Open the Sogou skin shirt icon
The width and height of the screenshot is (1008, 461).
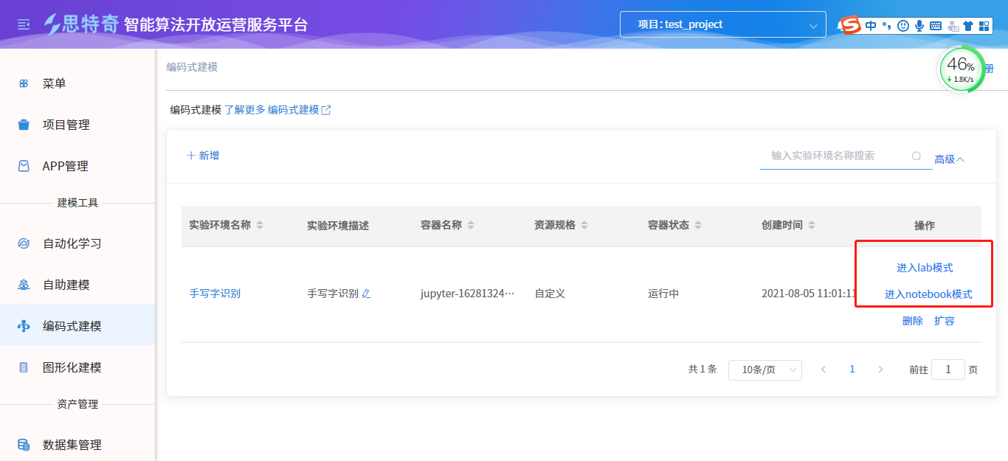pos(968,26)
